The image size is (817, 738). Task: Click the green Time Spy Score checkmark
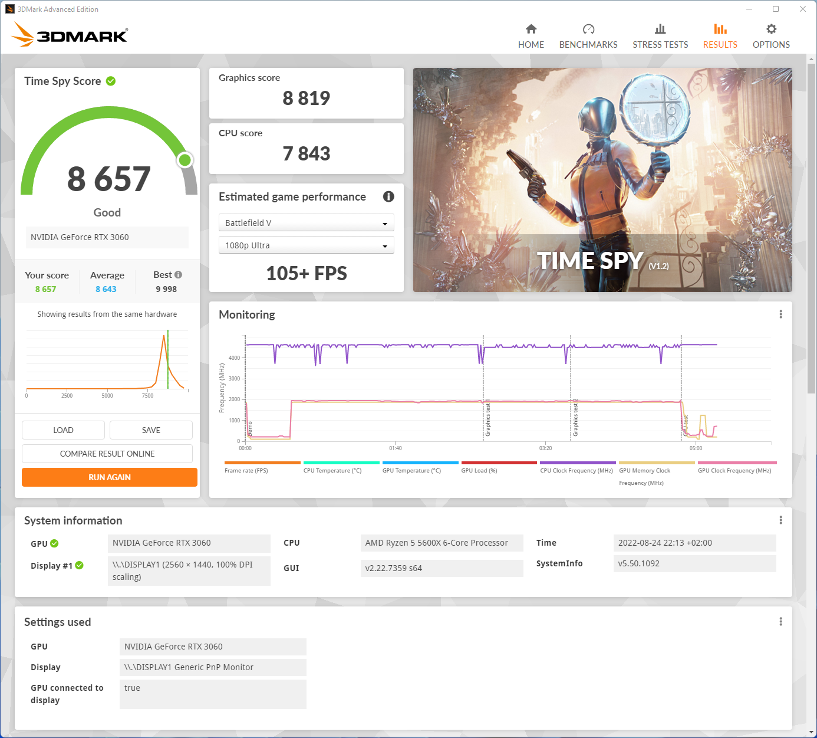(111, 81)
